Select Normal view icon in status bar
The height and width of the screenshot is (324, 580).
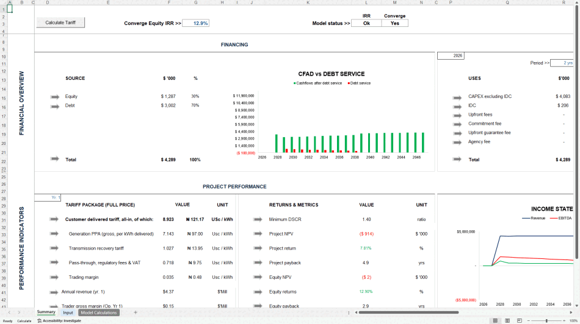(495, 321)
